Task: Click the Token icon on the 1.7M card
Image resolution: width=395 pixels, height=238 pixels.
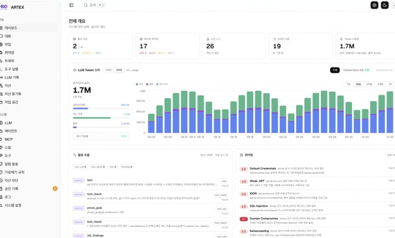Action: [x=342, y=39]
